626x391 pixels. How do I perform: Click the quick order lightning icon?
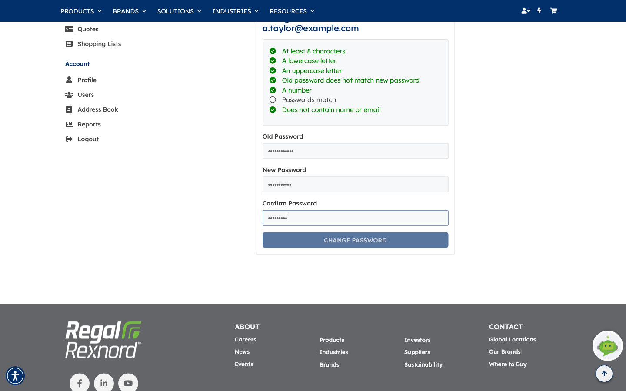coord(539,11)
